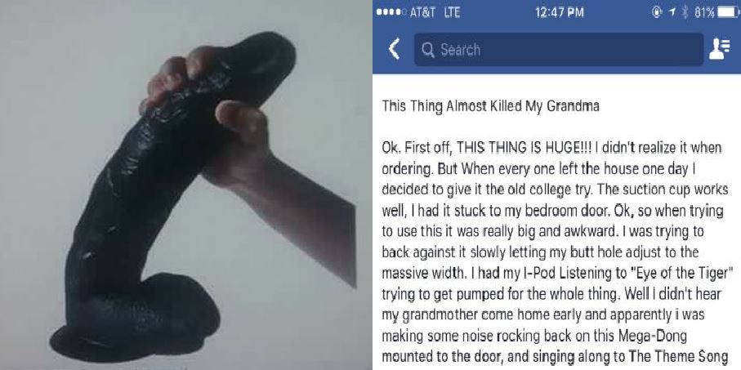
Task: Tap the location services arrow icon
Action: click(x=672, y=13)
